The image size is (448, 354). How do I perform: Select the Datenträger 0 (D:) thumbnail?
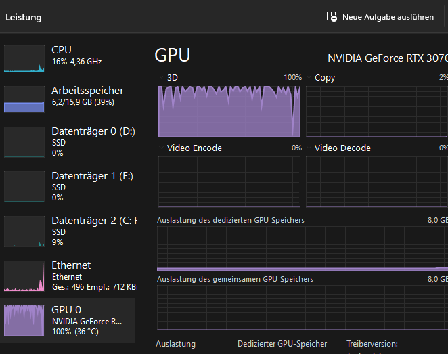click(x=24, y=141)
